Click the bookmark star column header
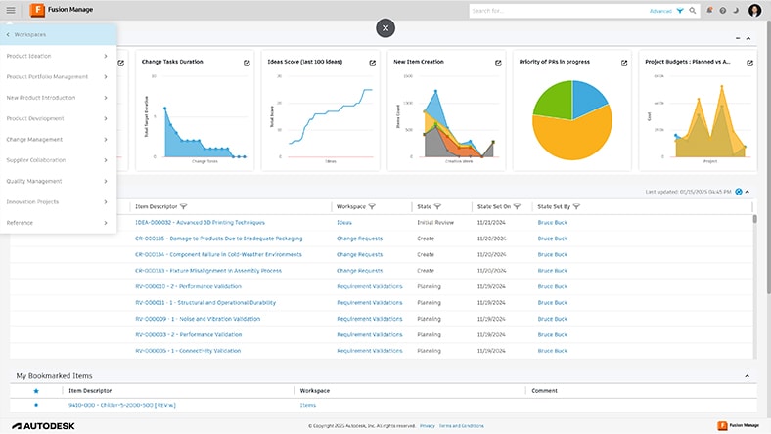Viewport: 771px width, 434px height. [x=36, y=391]
